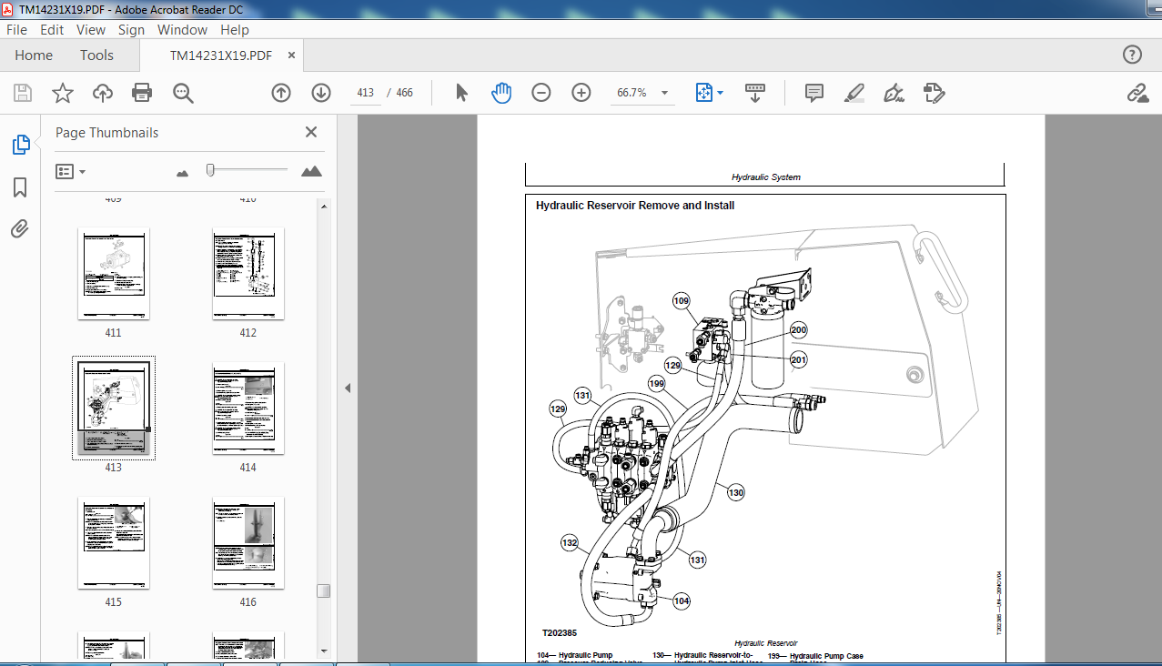Click callout 130 in the diagram
Screen dimensions: 1162x666
[735, 492]
